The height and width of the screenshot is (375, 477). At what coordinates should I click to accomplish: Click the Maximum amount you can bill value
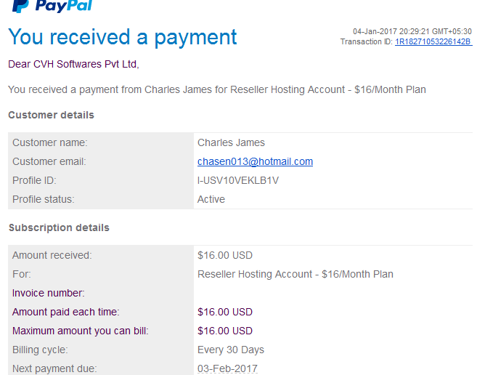(225, 331)
